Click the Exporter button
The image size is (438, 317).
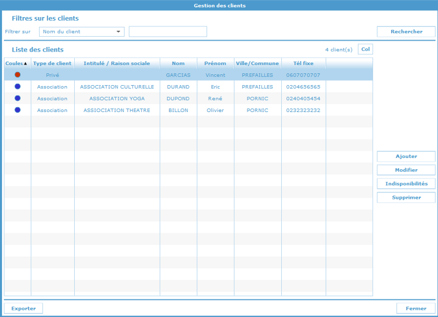[24, 308]
